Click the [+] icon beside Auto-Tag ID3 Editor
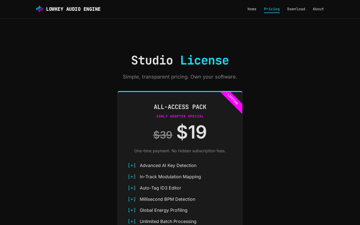This screenshot has height=225, width=360. click(132, 188)
